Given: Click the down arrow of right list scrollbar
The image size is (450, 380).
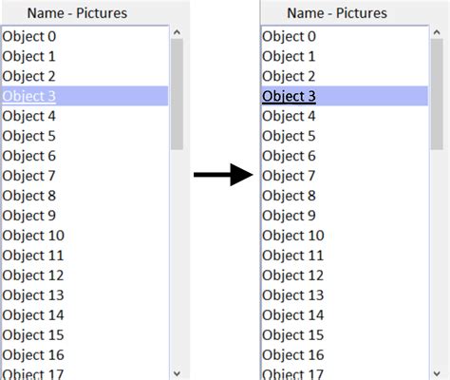Looking at the screenshot, I should (437, 373).
